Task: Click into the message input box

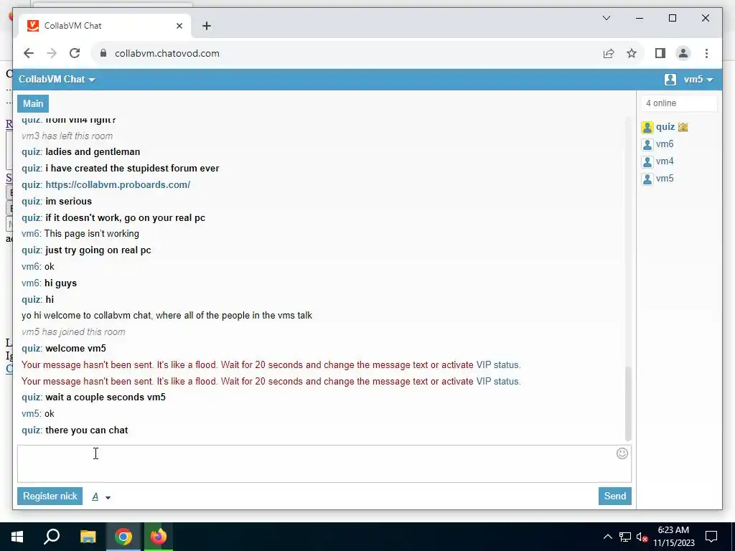Action: 324,464
